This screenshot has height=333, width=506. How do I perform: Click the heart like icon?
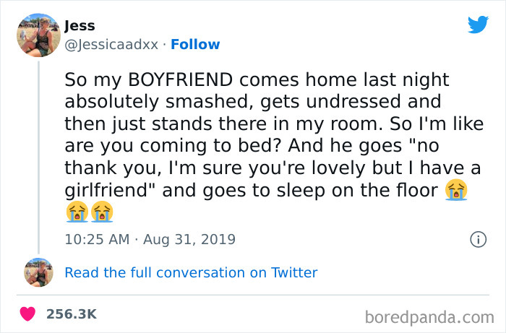pos(29,313)
